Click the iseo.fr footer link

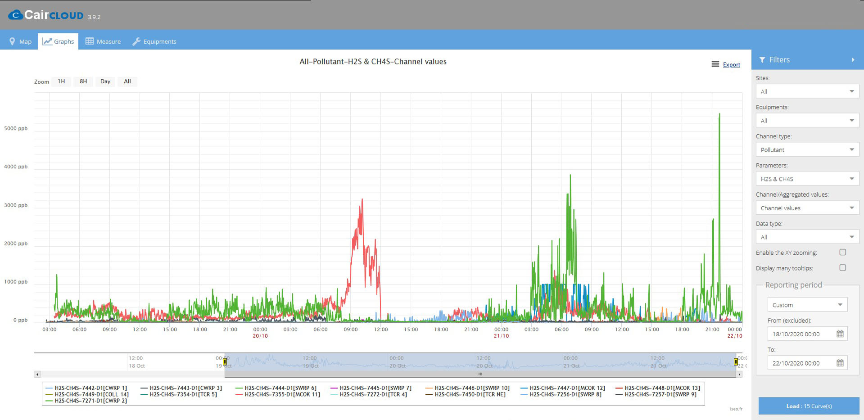pyautogui.click(x=736, y=409)
